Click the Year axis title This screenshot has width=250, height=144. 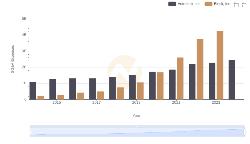coord(136,116)
